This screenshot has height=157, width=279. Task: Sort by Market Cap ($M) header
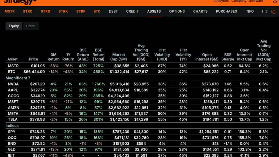pyautogui.click(x=119, y=57)
